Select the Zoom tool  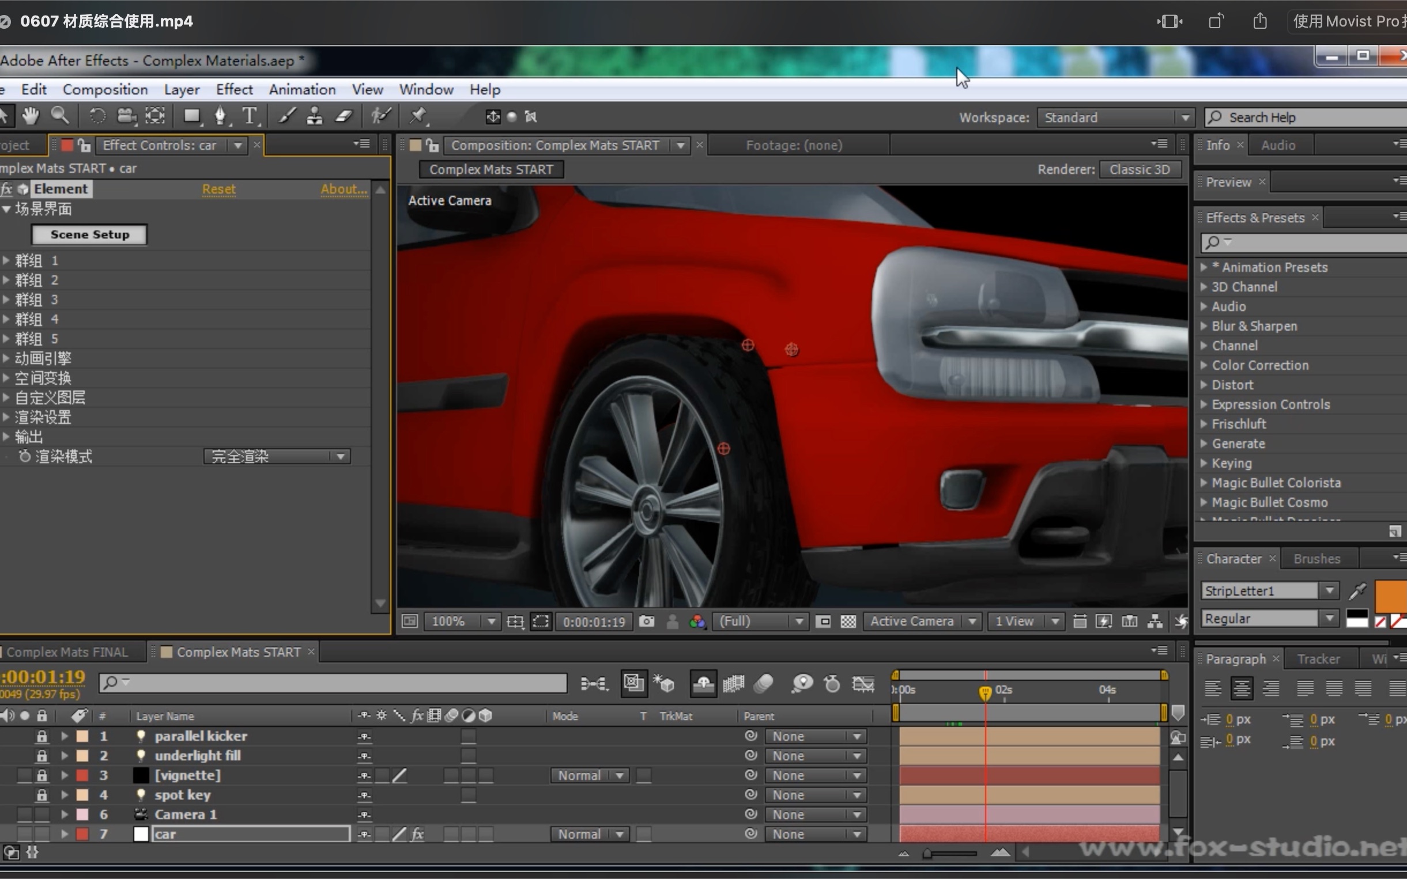61,116
